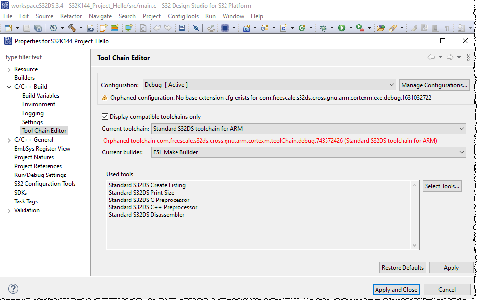Click the blue processor chip toolbar icon

[x=225, y=28]
